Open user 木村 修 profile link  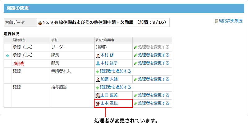107,55
